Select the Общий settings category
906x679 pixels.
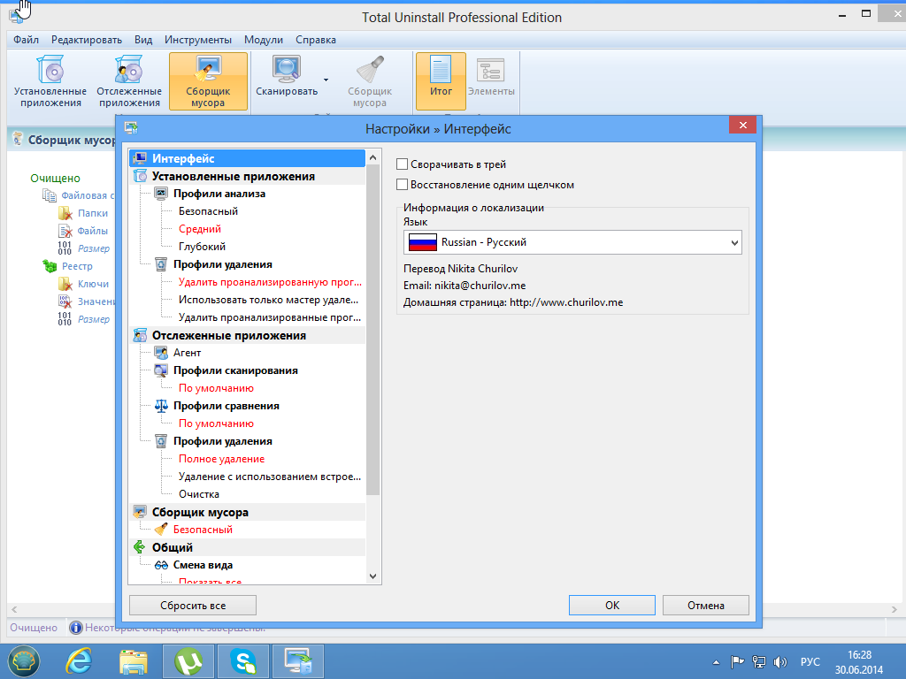[248, 547]
